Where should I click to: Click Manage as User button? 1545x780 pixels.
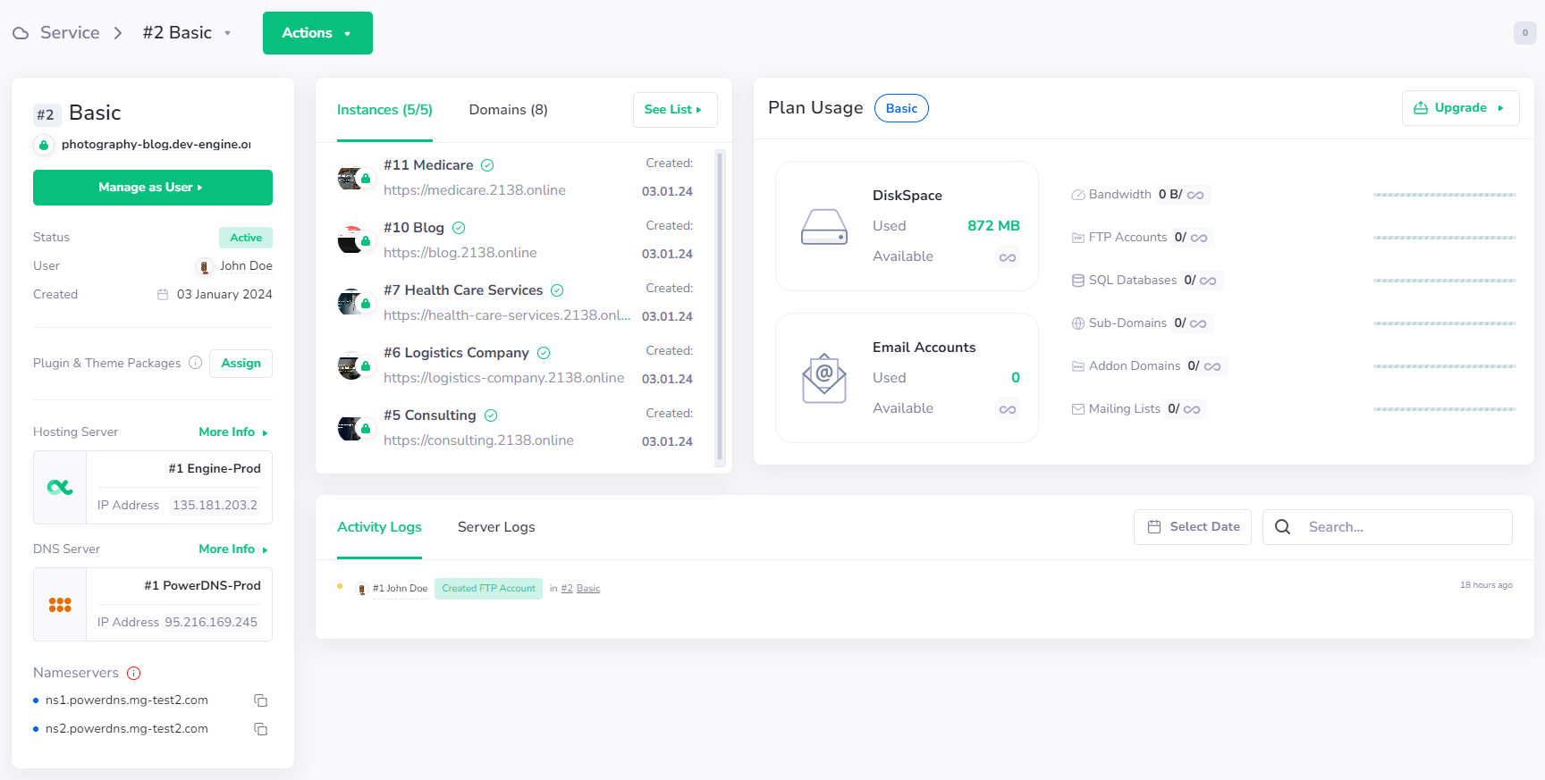[x=153, y=188]
